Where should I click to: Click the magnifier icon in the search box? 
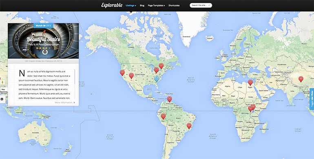pyautogui.click(x=209, y=5)
